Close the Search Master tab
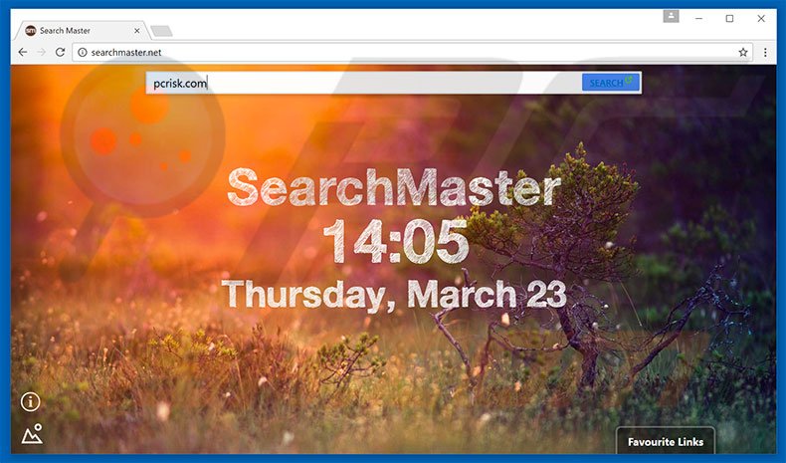 point(137,31)
